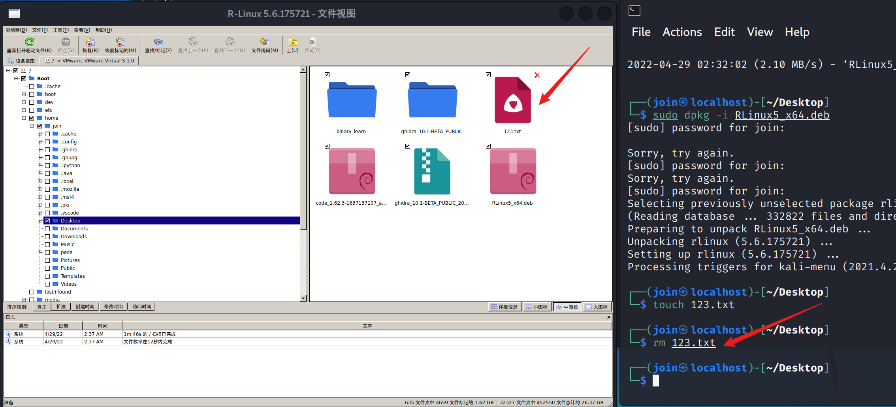This screenshot has height=407, width=896.
Task: Select the deleted 123.txt file icon
Action: tap(512, 100)
